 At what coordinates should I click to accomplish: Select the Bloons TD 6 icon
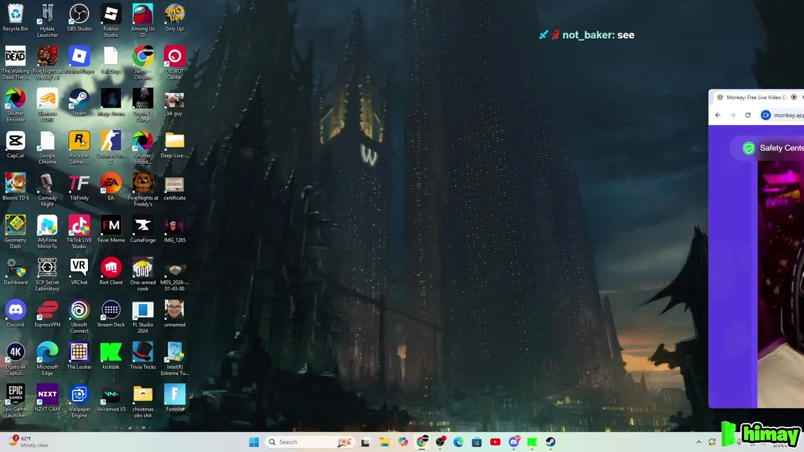16,186
